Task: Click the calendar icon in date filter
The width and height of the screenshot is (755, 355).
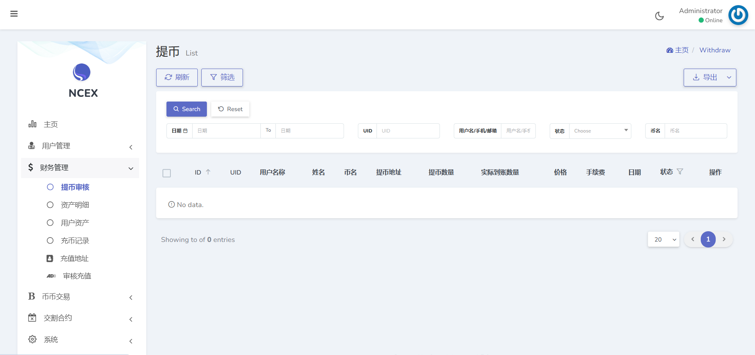Action: pyautogui.click(x=185, y=131)
